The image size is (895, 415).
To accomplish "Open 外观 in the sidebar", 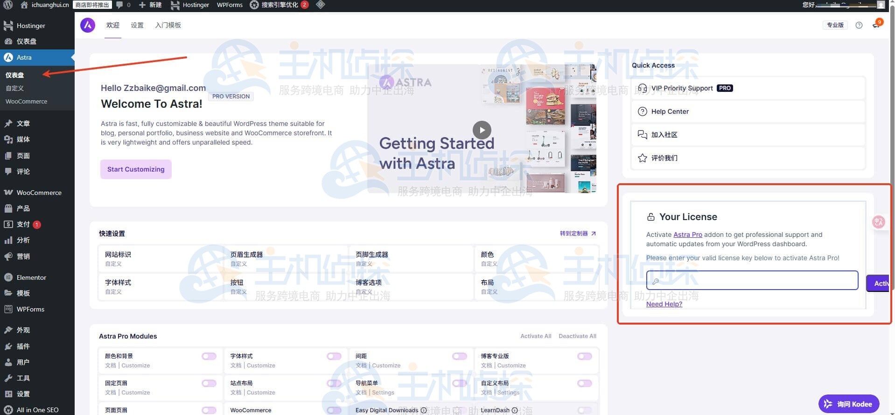I will 37,330.
